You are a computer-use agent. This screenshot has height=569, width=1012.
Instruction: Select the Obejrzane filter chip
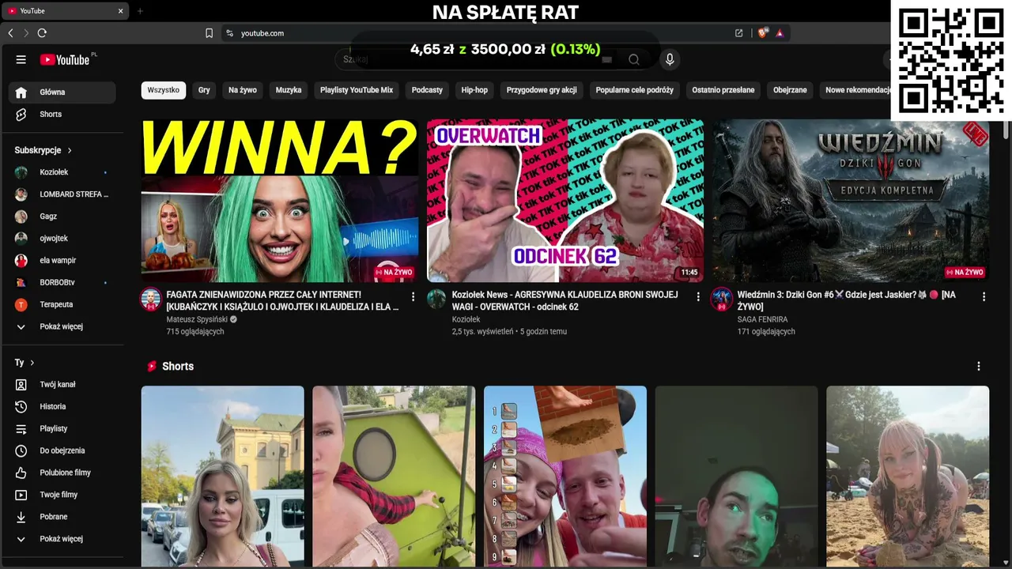click(x=790, y=90)
